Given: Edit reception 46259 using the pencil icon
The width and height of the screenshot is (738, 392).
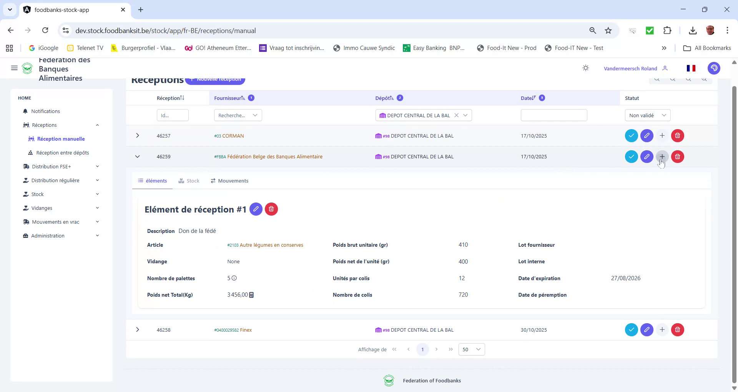Looking at the screenshot, I should coord(647,156).
